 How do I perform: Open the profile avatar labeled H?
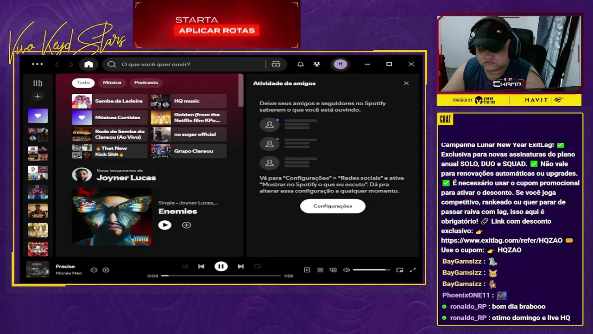pyautogui.click(x=341, y=64)
